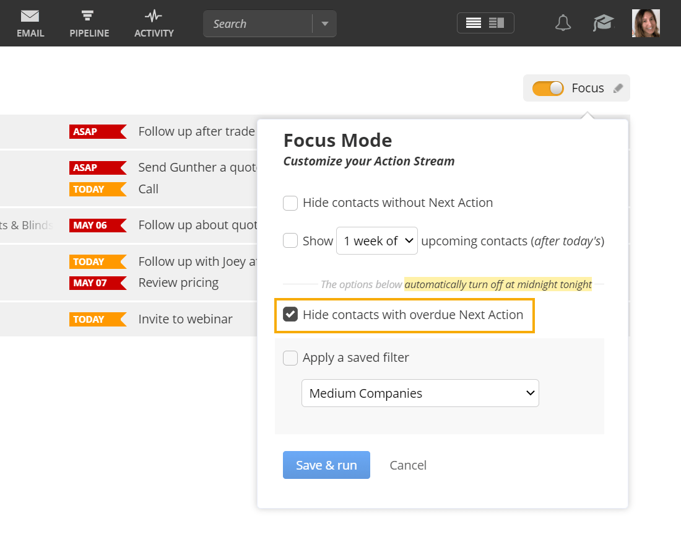Image resolution: width=681 pixels, height=539 pixels.
Task: Open the Activity feed
Action: click(x=154, y=24)
